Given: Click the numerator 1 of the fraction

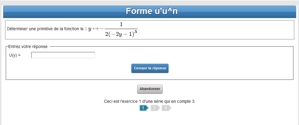Looking at the screenshot, I should pyautogui.click(x=121, y=24).
